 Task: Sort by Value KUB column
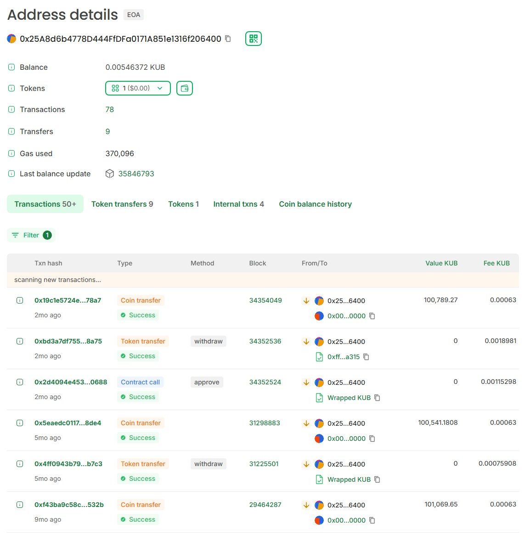click(x=441, y=263)
